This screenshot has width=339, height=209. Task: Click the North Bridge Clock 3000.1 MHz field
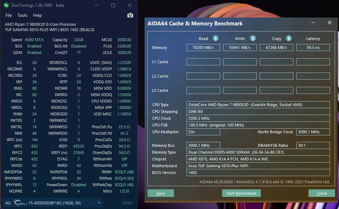coord(313,132)
